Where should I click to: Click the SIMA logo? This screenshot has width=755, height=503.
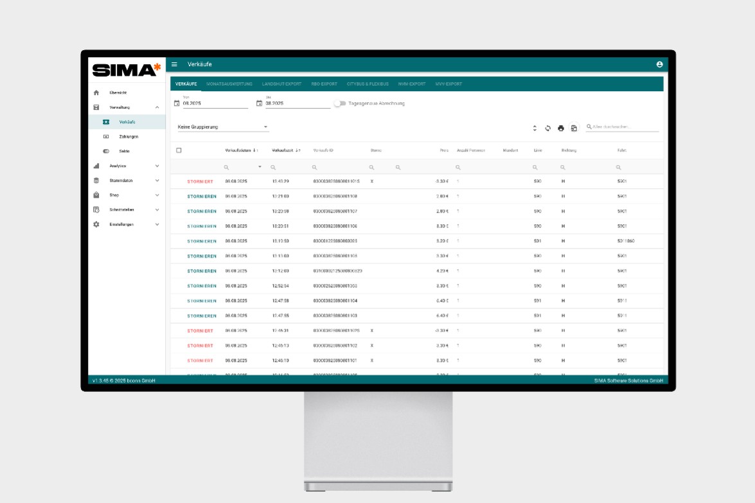coord(127,70)
